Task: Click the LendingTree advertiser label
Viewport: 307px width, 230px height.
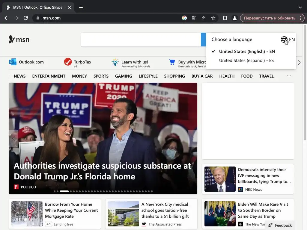Action: pyautogui.click(x=64, y=224)
